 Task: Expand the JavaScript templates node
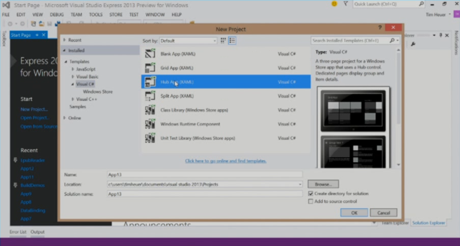[73, 69]
